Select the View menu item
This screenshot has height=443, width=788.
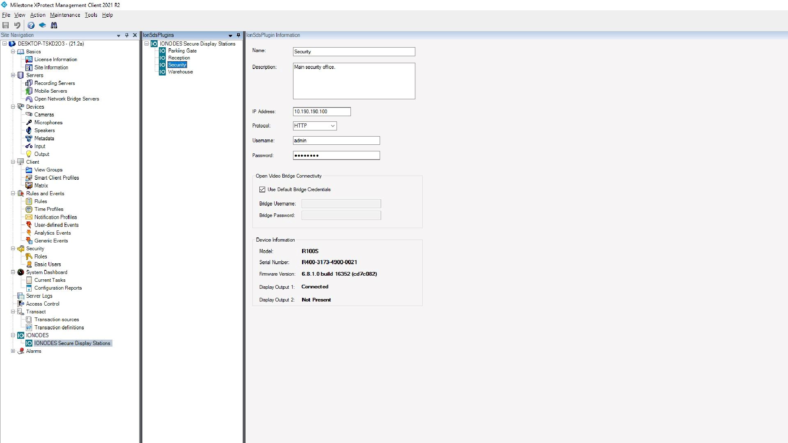point(19,15)
